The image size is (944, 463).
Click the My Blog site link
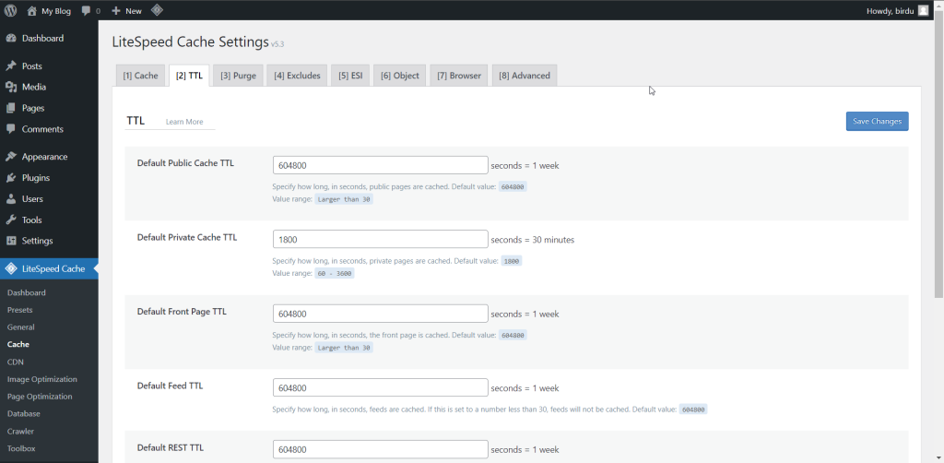click(56, 11)
